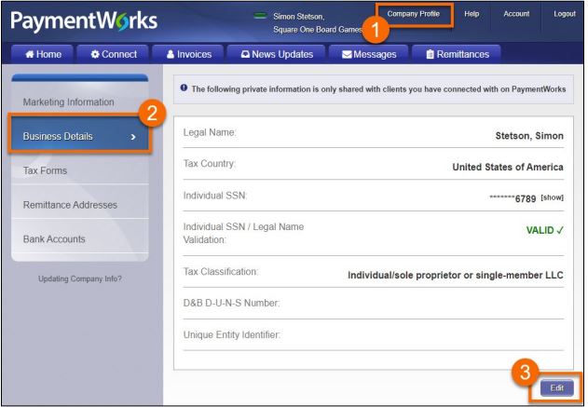Select Remittance Addresses in the sidebar

[x=70, y=204]
